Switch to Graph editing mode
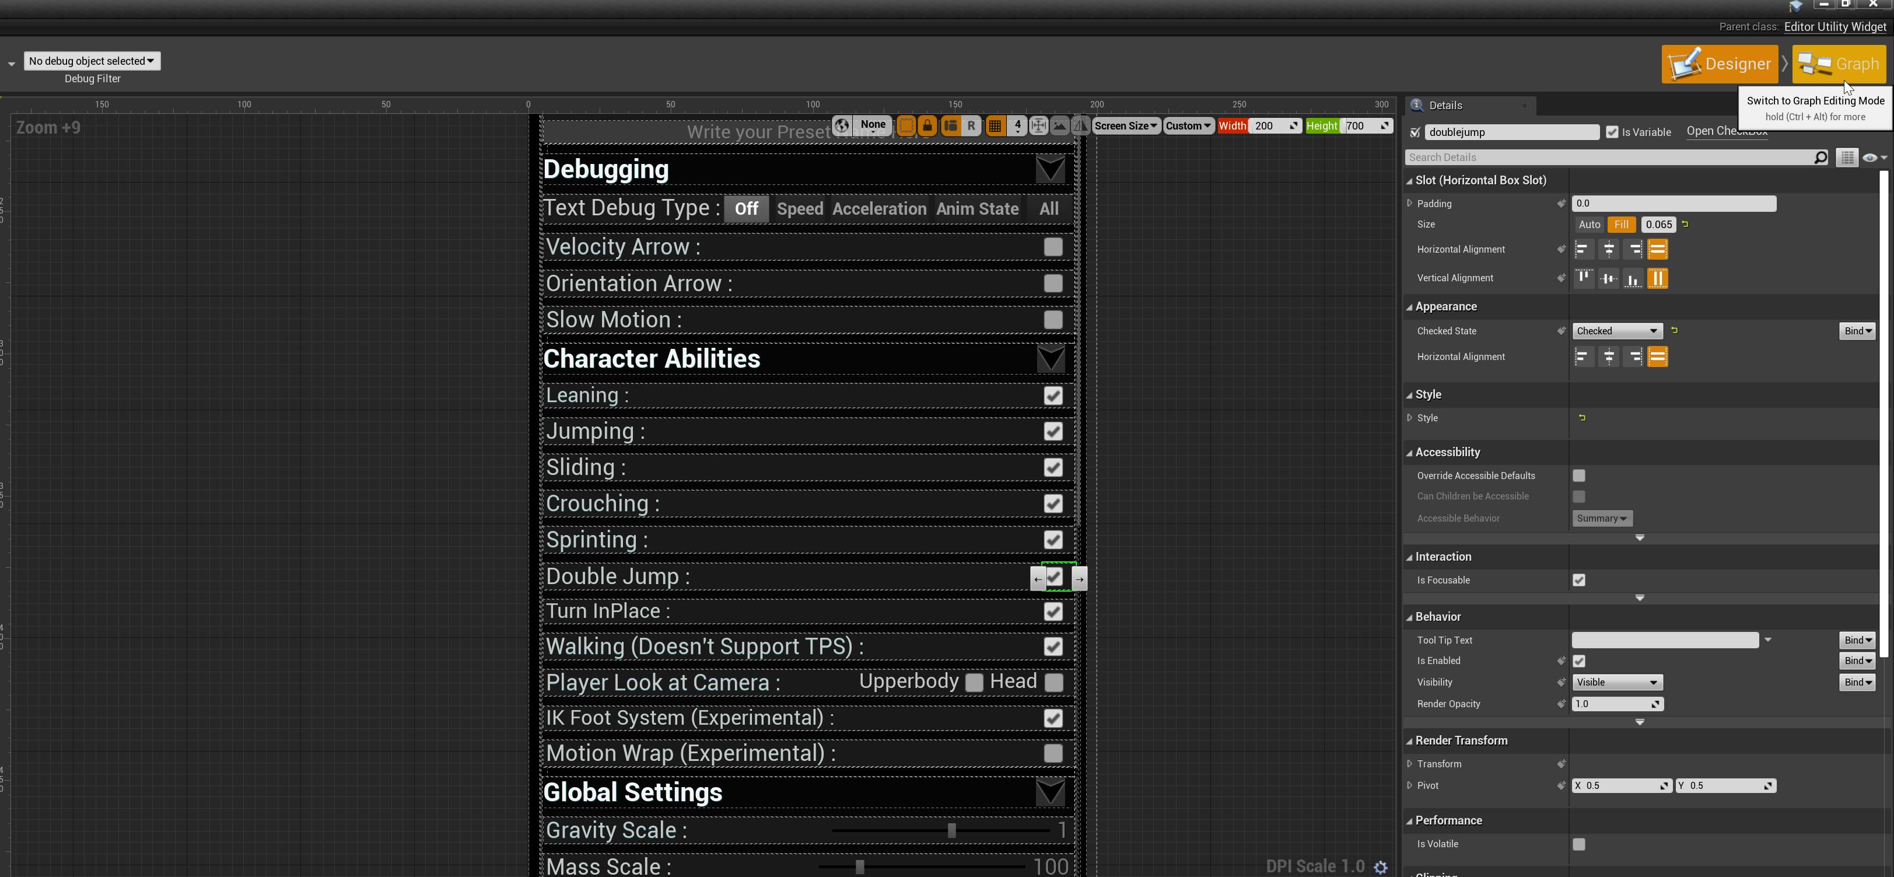1894x877 pixels. [x=1839, y=64]
